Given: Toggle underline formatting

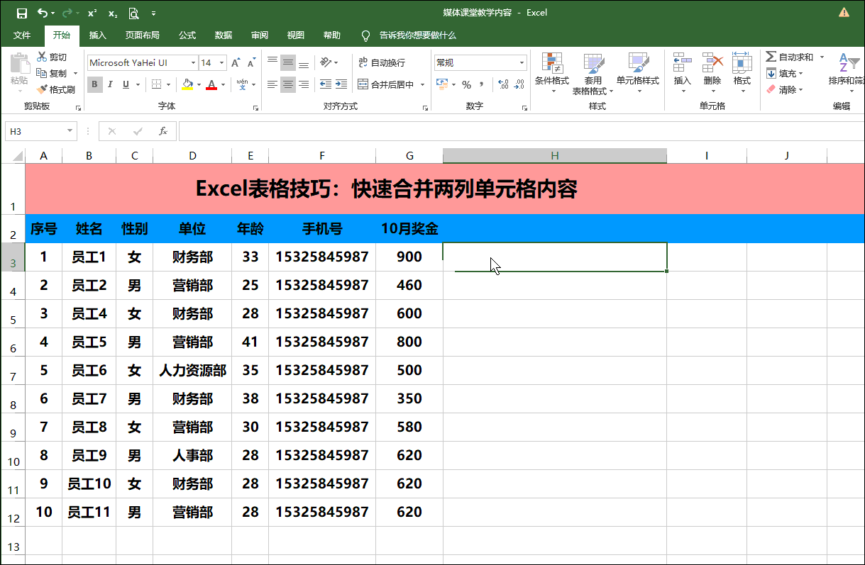Looking at the screenshot, I should point(126,84).
